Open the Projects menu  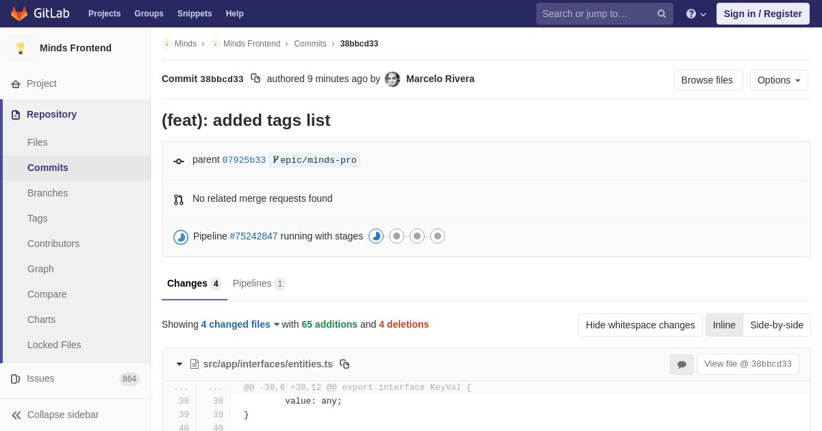pyautogui.click(x=104, y=14)
